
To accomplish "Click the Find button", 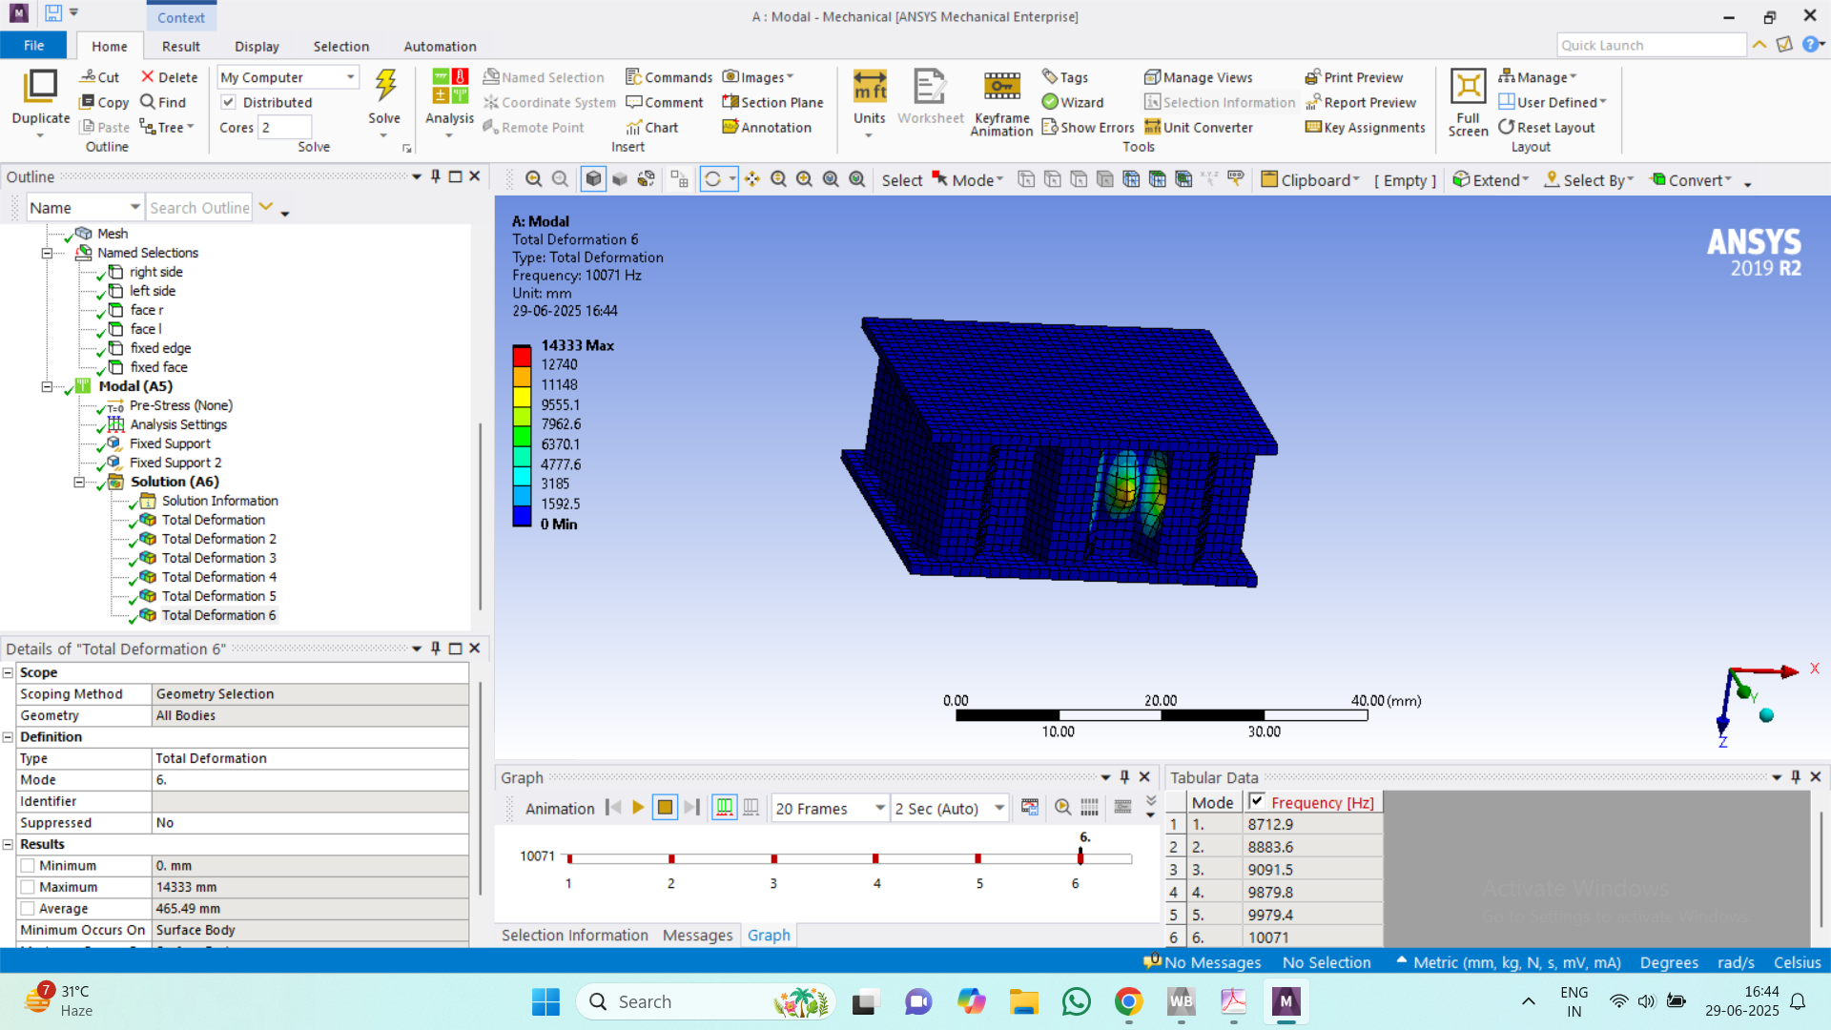I will (163, 102).
